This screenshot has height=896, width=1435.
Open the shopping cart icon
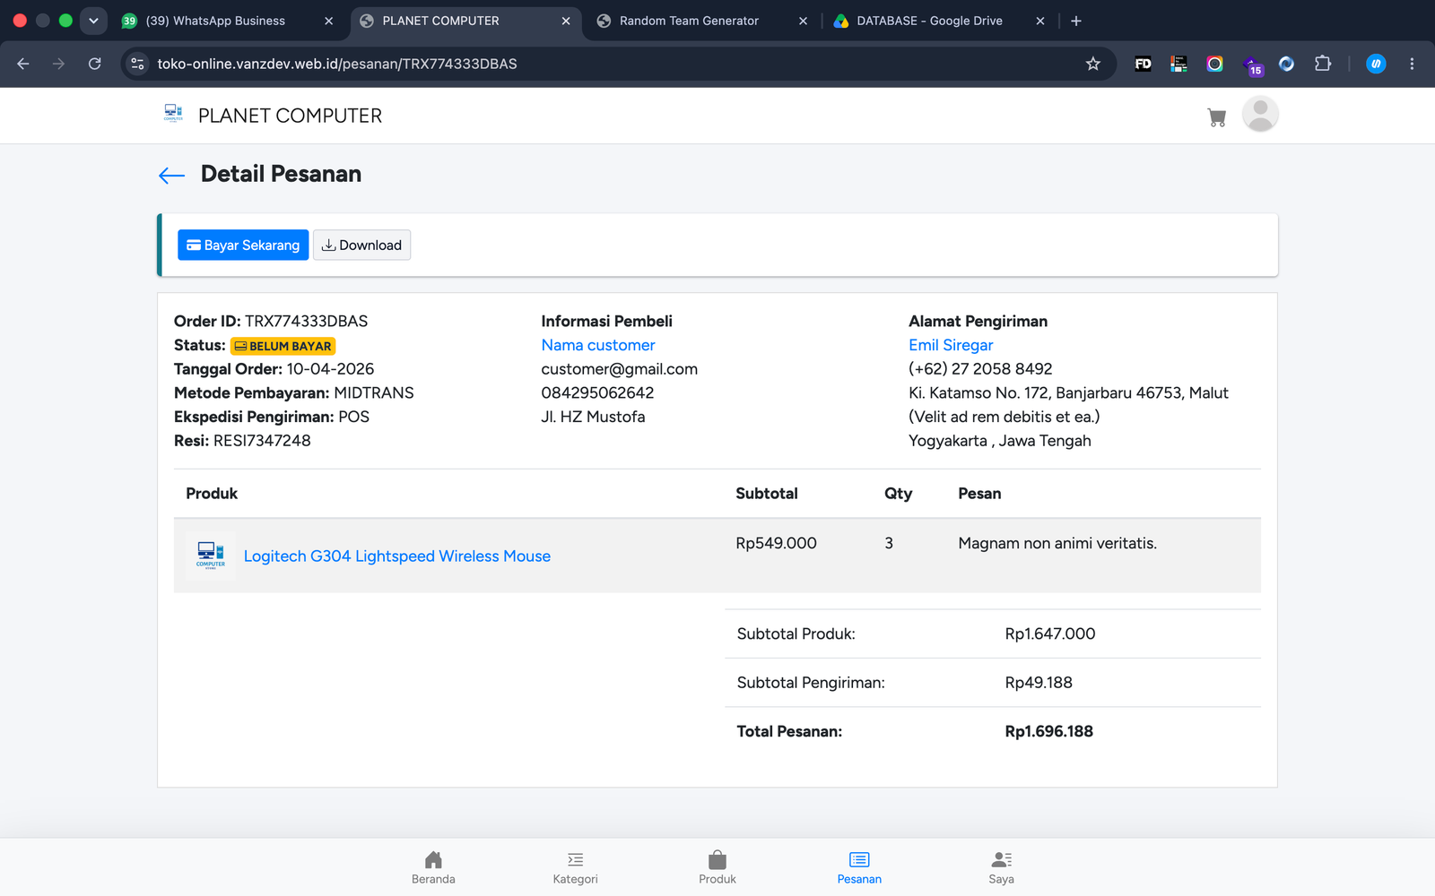coord(1216,117)
